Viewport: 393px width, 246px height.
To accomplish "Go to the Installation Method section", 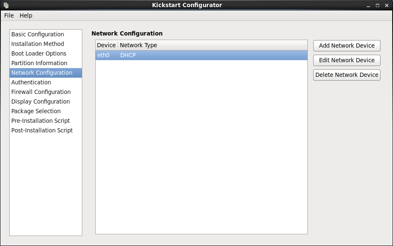I will [38, 44].
